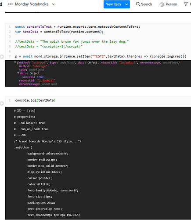Click the Search magnifier icon

(138, 4)
